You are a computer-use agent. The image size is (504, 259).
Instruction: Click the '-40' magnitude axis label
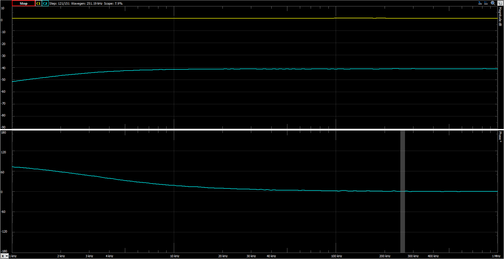point(3,68)
